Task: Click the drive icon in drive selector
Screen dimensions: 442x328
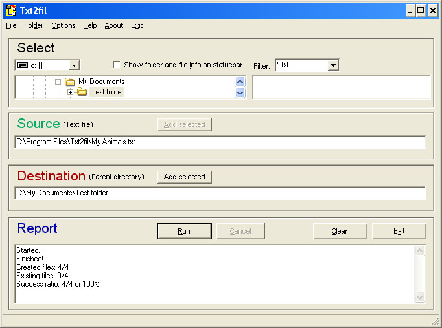Action: tap(23, 65)
